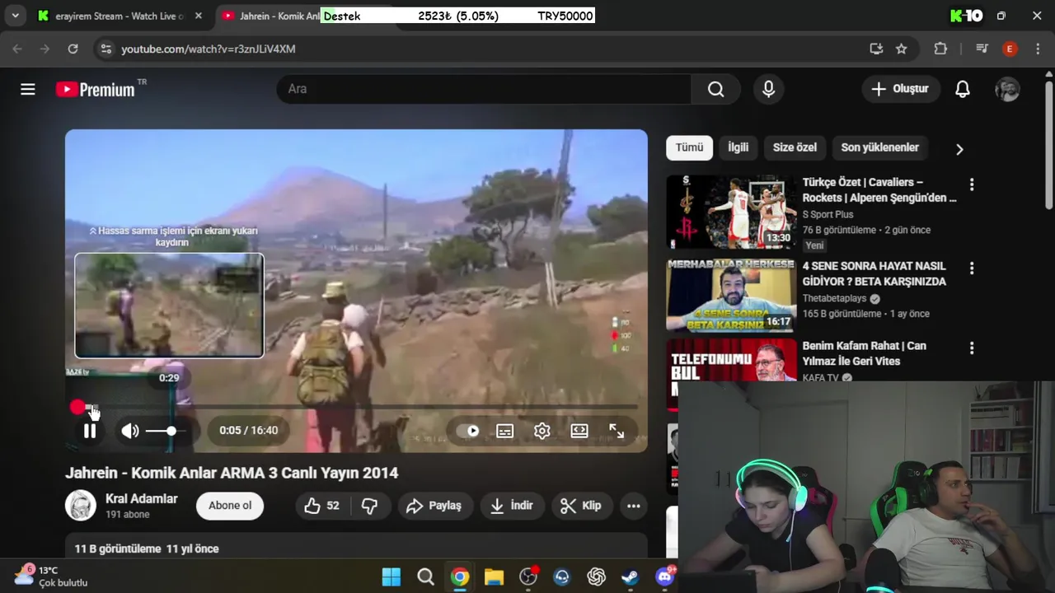Open Kral Adamlar channel avatar
This screenshot has height=593, width=1055.
click(x=81, y=506)
